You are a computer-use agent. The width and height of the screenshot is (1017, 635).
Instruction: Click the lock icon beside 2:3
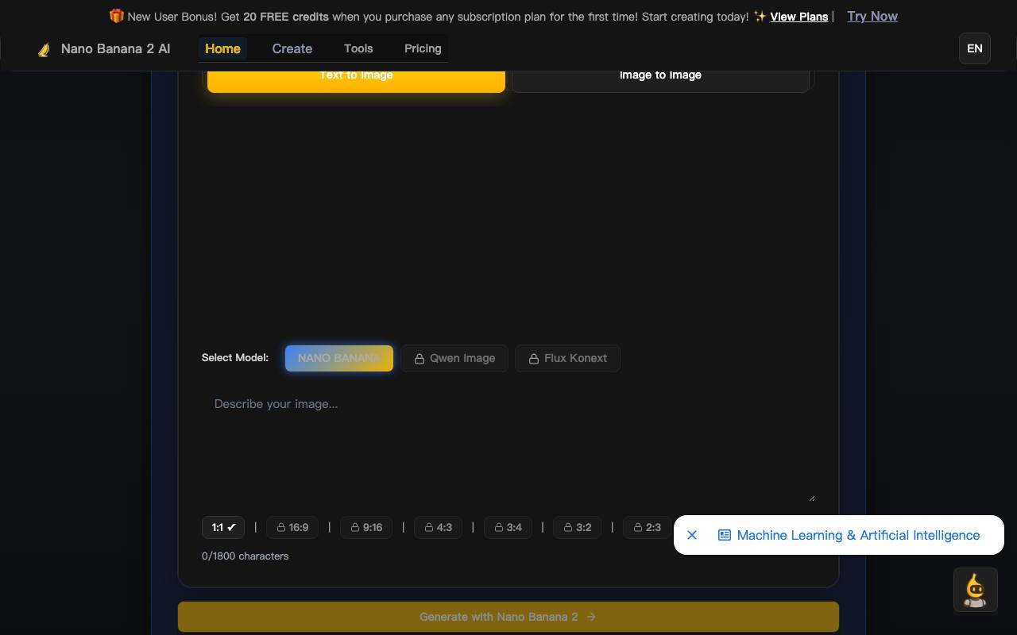pos(638,527)
